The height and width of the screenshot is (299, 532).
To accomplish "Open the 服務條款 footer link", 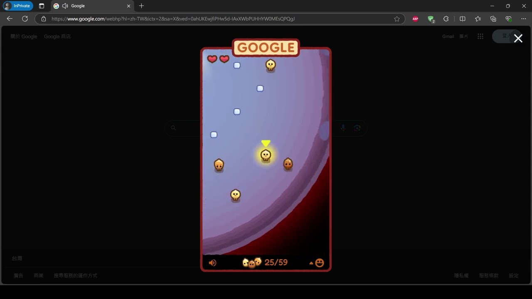I will coord(489,276).
